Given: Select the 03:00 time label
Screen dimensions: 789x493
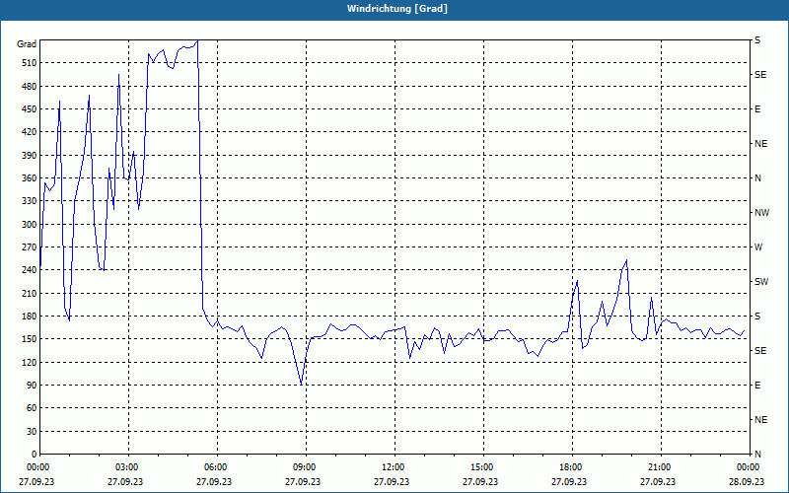Looking at the screenshot, I should coord(127,466).
